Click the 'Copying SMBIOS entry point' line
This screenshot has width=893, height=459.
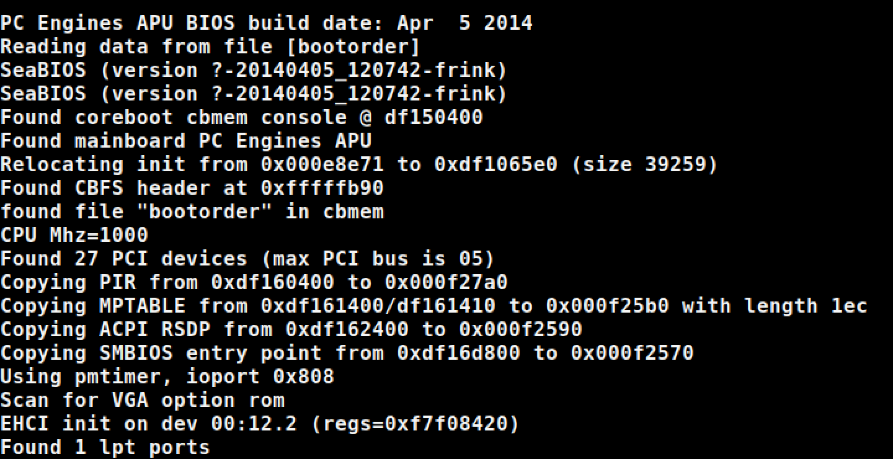click(x=347, y=354)
